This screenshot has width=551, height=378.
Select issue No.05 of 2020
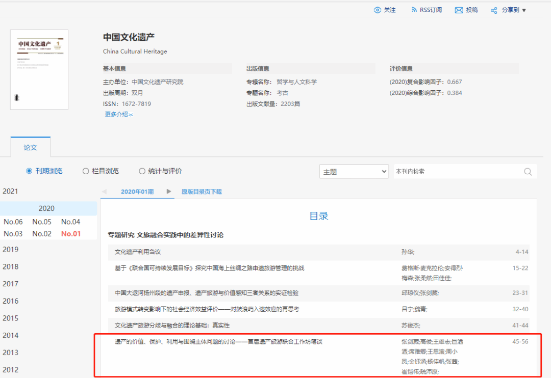pos(42,222)
